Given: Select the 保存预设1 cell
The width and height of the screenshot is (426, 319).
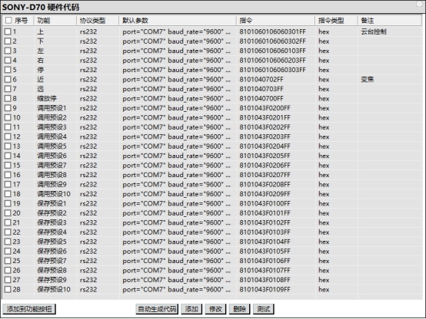Looking at the screenshot, I should [52, 203].
